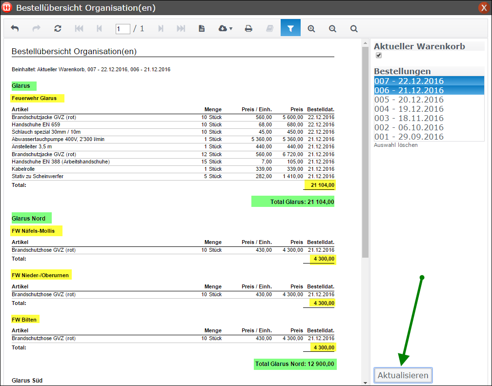Viewport: 492px width, 386px height.
Task: Choose order 001 - 29.09.2016
Action: click(409, 137)
